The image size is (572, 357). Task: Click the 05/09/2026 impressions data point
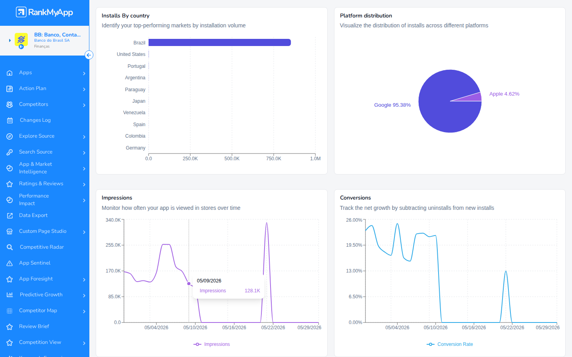click(189, 284)
